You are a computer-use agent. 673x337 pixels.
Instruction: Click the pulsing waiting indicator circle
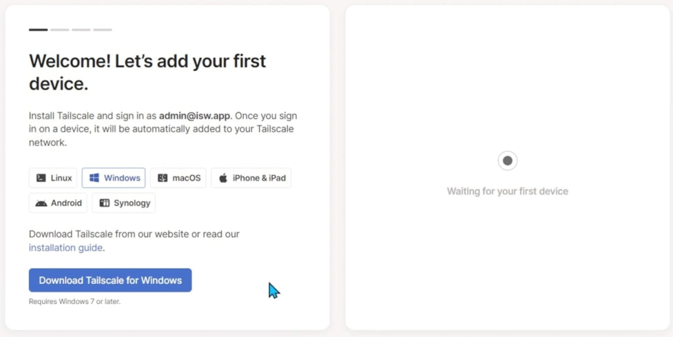pyautogui.click(x=507, y=161)
